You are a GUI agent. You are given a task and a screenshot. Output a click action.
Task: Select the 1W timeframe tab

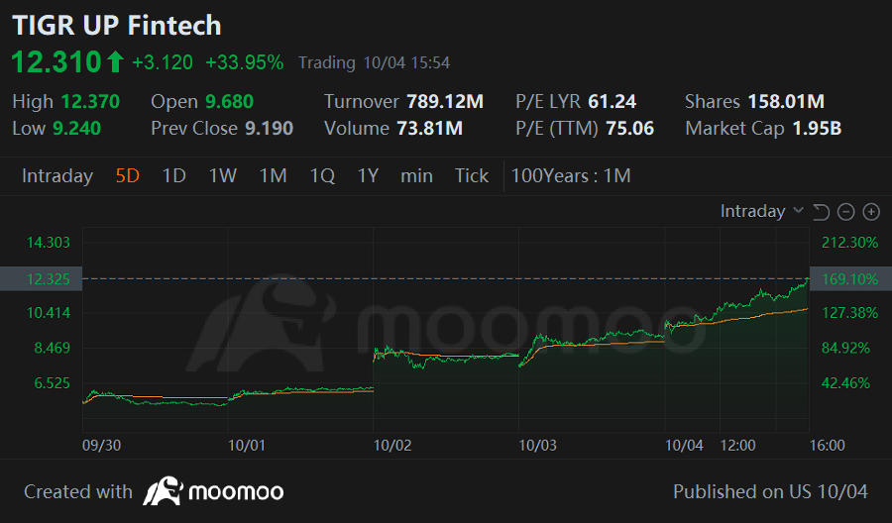pos(222,175)
